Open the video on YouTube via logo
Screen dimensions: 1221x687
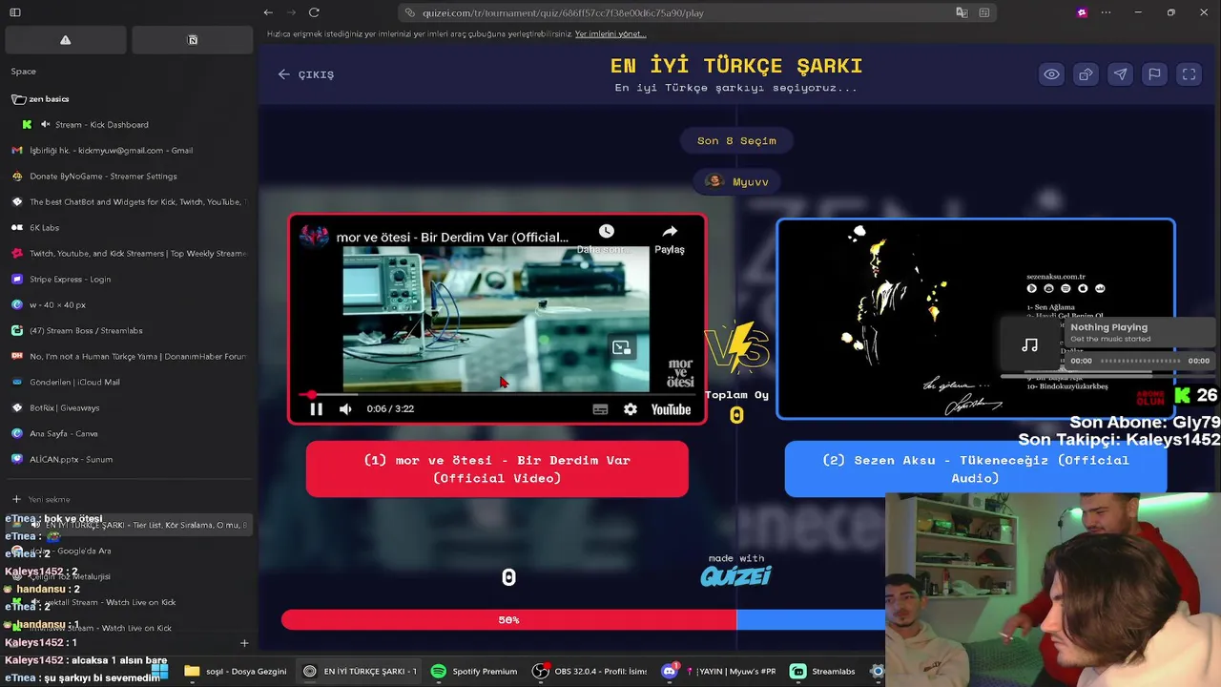pyautogui.click(x=671, y=409)
